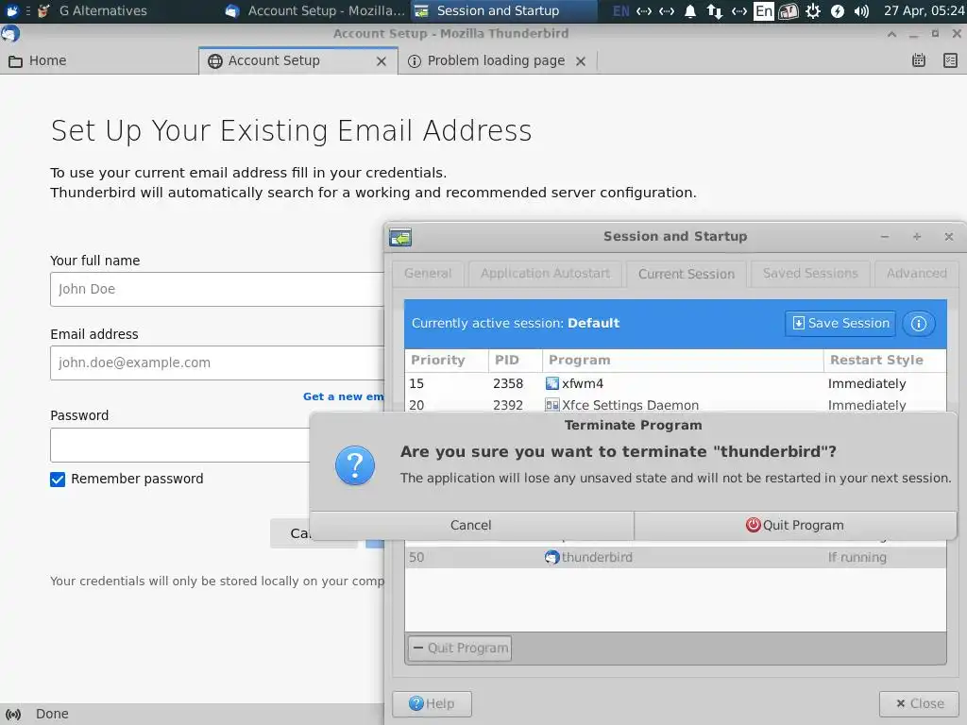
Task: Open the Tasks icon in Thunderbird toolbar
Action: [950, 60]
